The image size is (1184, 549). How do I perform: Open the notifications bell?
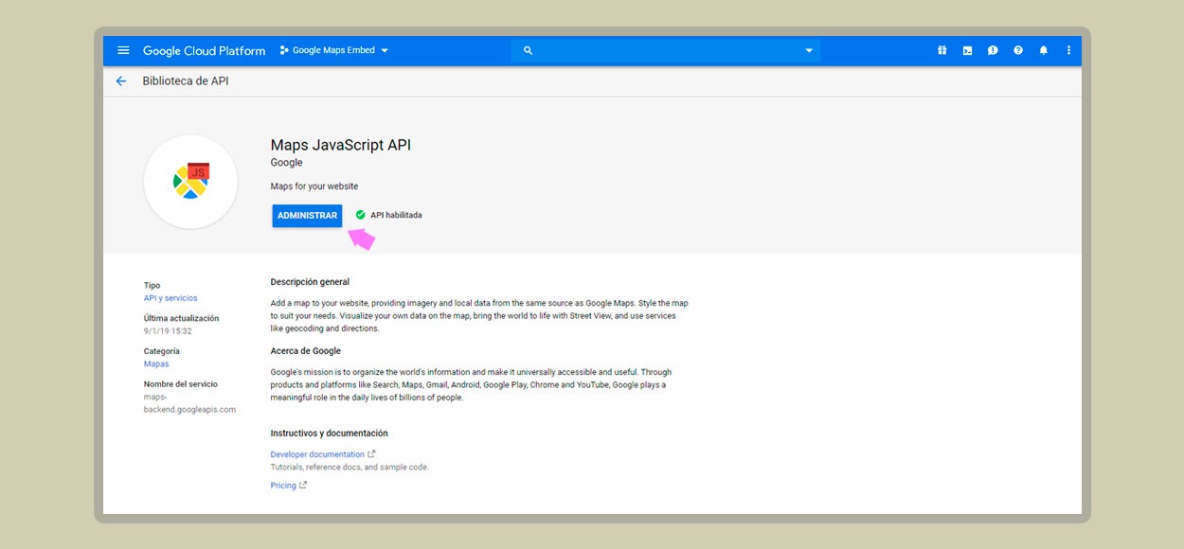click(1044, 50)
